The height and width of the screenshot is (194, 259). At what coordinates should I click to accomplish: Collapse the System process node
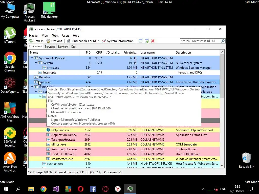coord(36,63)
